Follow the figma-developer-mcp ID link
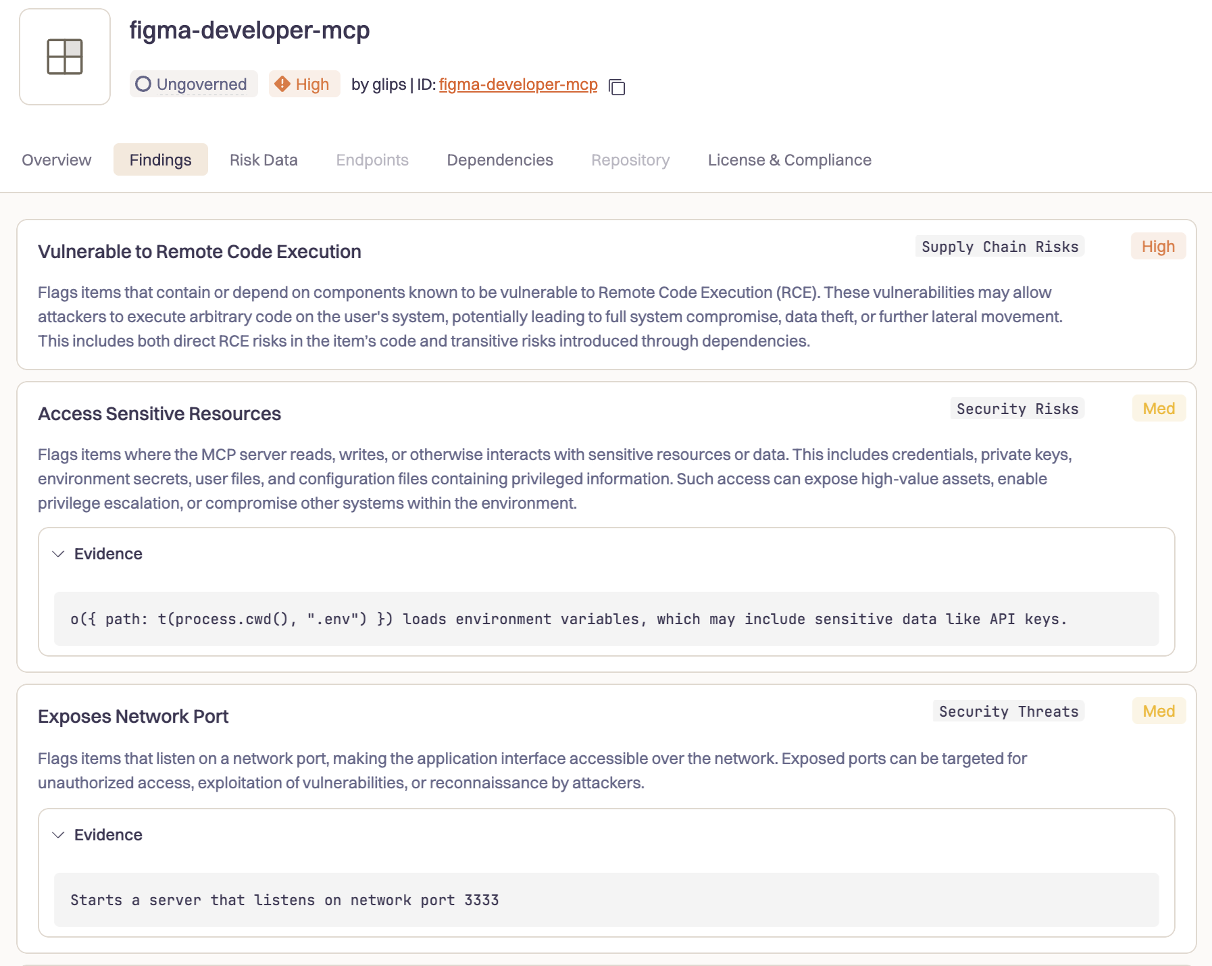Image resolution: width=1212 pixels, height=966 pixels. 518,84
